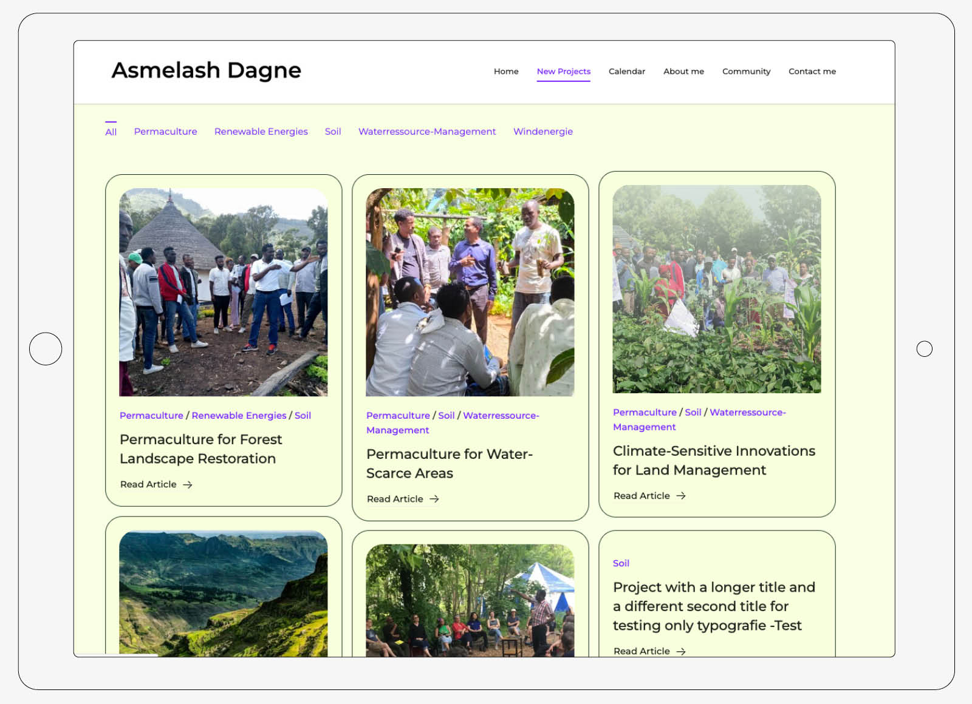This screenshot has width=972, height=704.
Task: Select the All filter tab
Action: point(111,132)
